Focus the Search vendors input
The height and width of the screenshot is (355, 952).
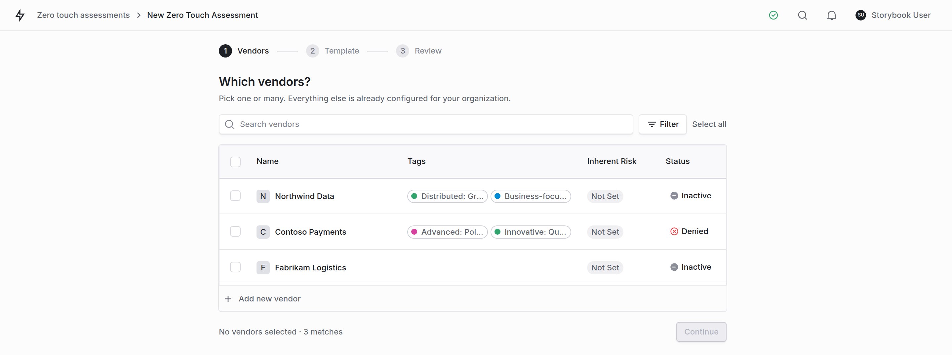click(x=426, y=125)
